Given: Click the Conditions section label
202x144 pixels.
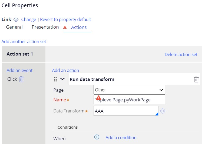Looking at the screenshot, I should coord(68,127).
